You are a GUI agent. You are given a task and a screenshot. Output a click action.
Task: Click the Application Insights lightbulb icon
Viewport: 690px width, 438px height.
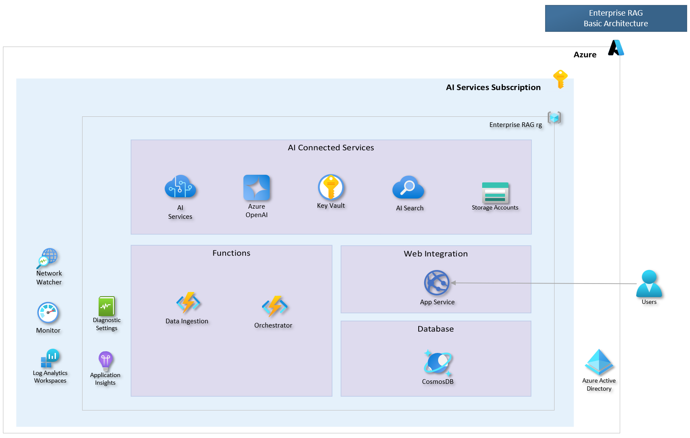tap(105, 361)
